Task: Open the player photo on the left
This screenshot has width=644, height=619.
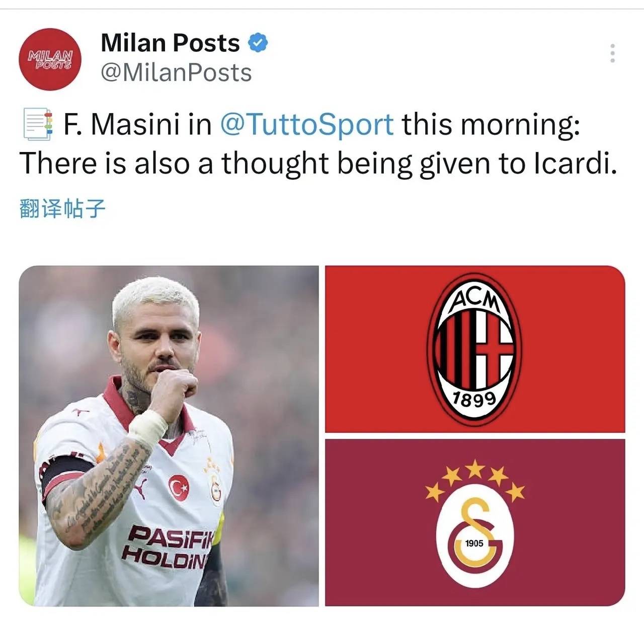Action: 169,436
